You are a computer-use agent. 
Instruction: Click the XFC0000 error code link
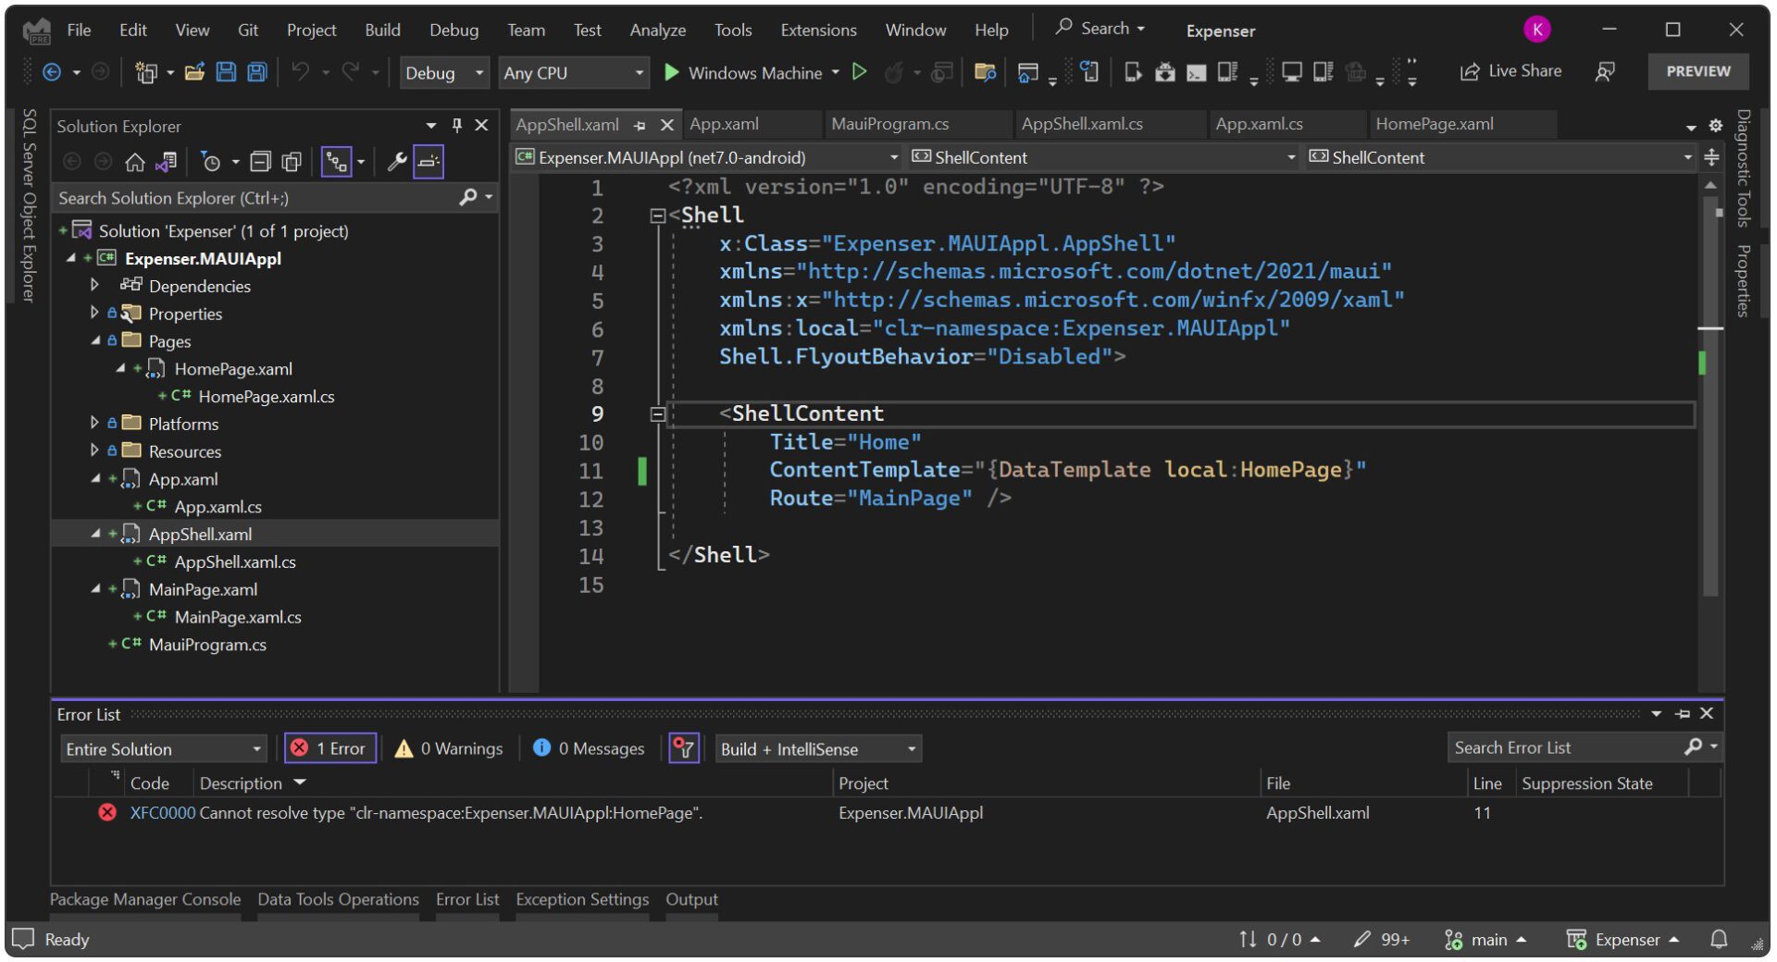[x=163, y=813]
